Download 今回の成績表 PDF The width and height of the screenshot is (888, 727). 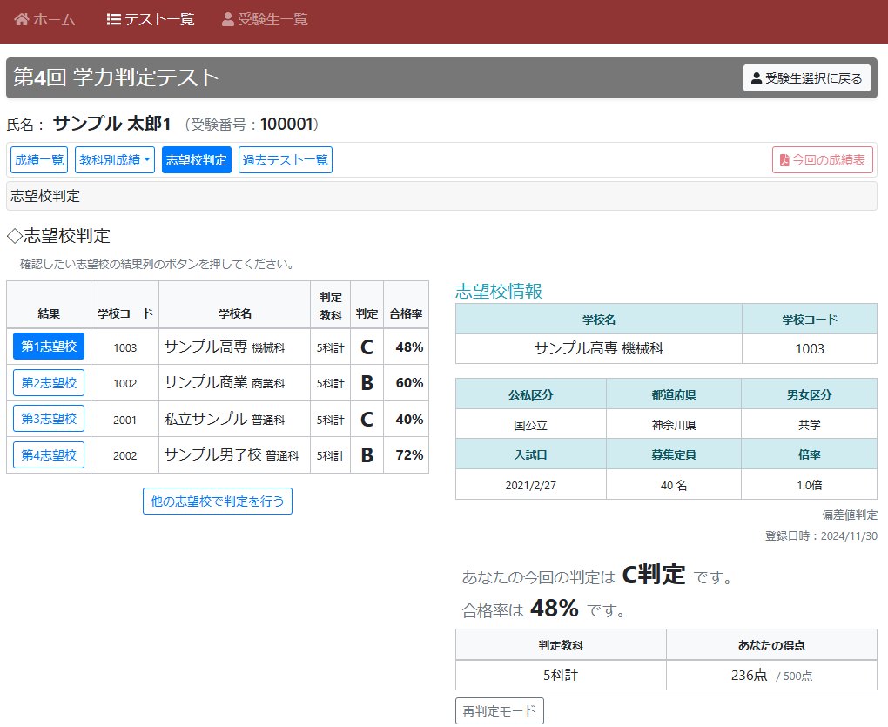coord(823,160)
